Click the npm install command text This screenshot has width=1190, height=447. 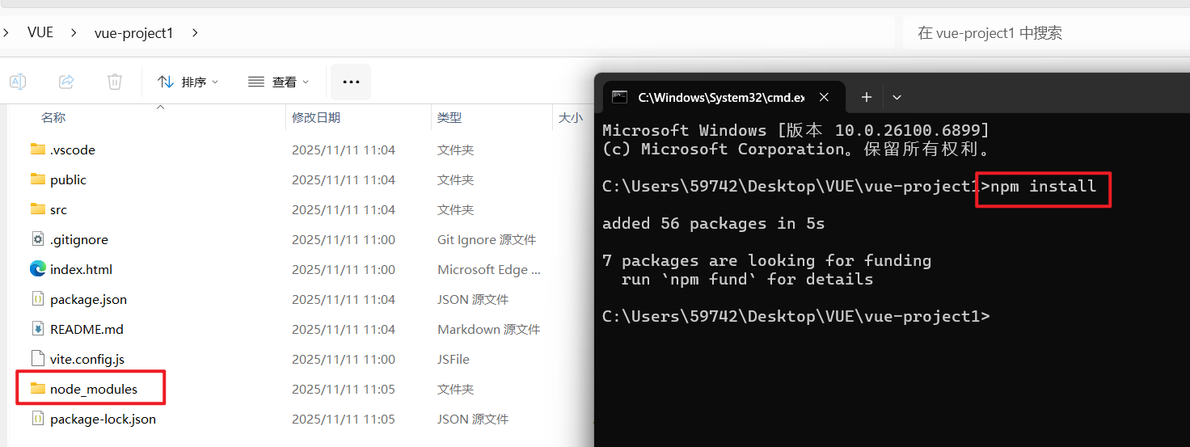[x=1043, y=186]
